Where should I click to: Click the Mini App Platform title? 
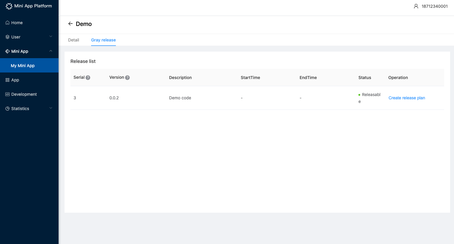[33, 6]
